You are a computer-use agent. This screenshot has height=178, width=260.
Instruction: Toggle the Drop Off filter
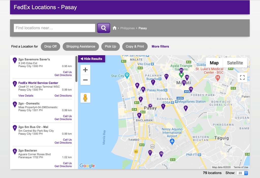[50, 46]
